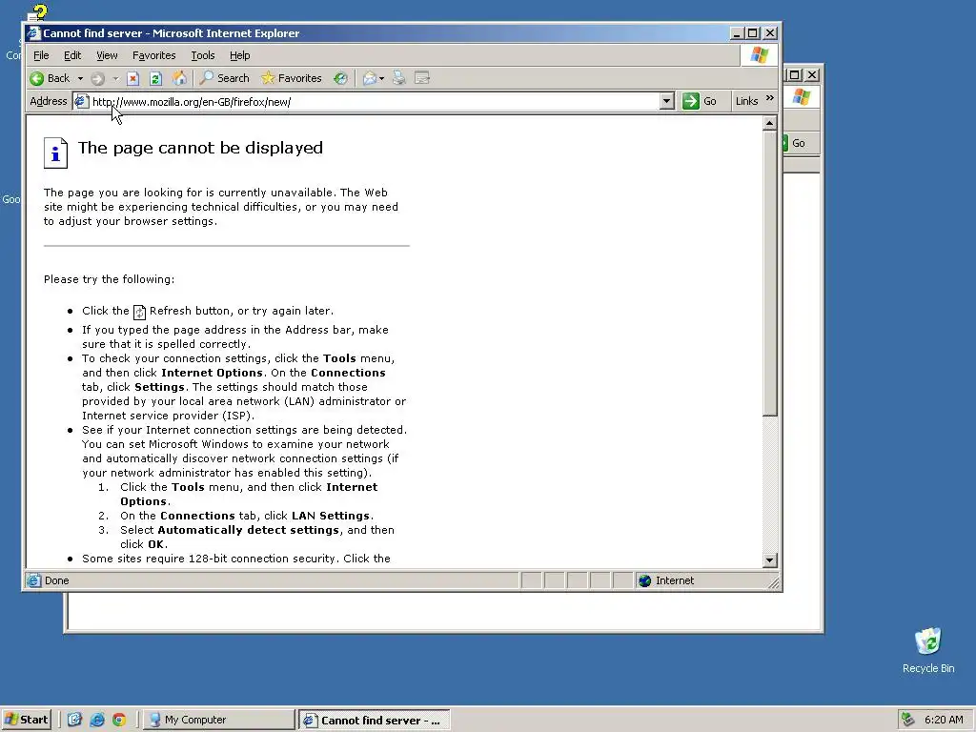The width and height of the screenshot is (976, 732).
Task: Click the Mail envelope toolbar icon
Action: [x=370, y=78]
